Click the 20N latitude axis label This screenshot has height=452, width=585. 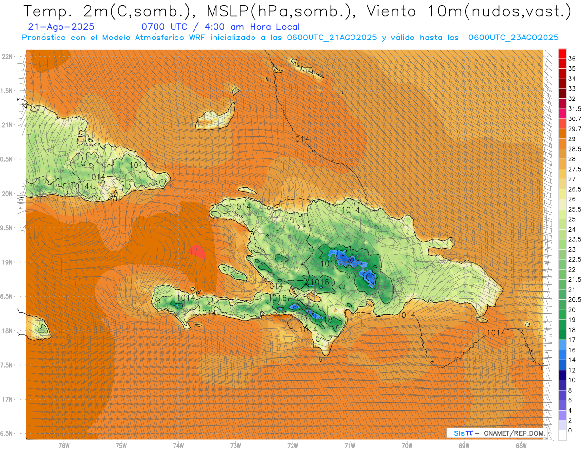click(x=7, y=194)
